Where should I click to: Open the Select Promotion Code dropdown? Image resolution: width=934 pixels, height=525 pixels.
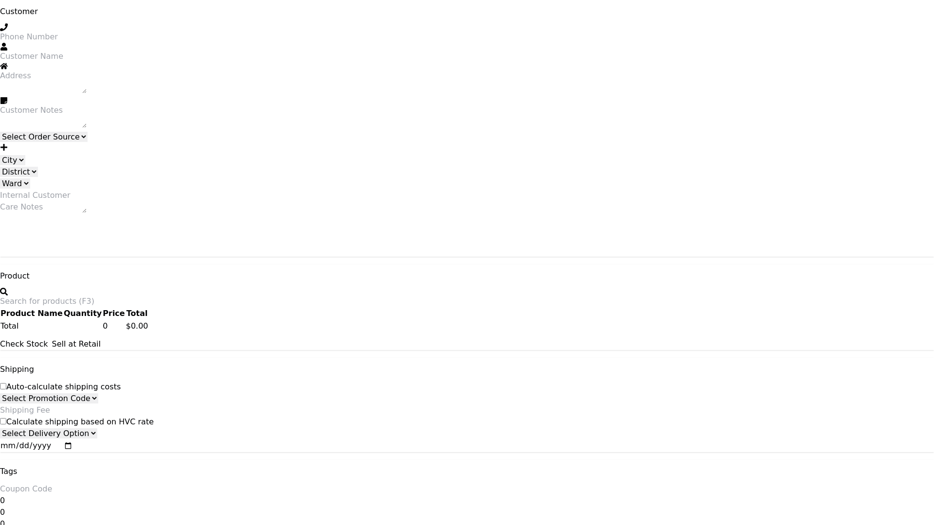tap(49, 399)
